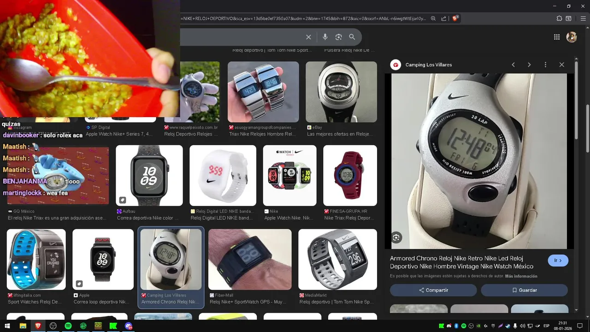
Task: Click the Camping Los Villares source name
Action: pos(429,65)
